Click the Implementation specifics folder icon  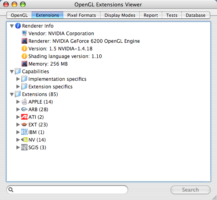[x=24, y=79]
